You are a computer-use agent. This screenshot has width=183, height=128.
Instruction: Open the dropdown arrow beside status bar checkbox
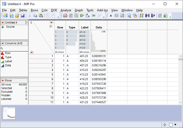[175, 125]
